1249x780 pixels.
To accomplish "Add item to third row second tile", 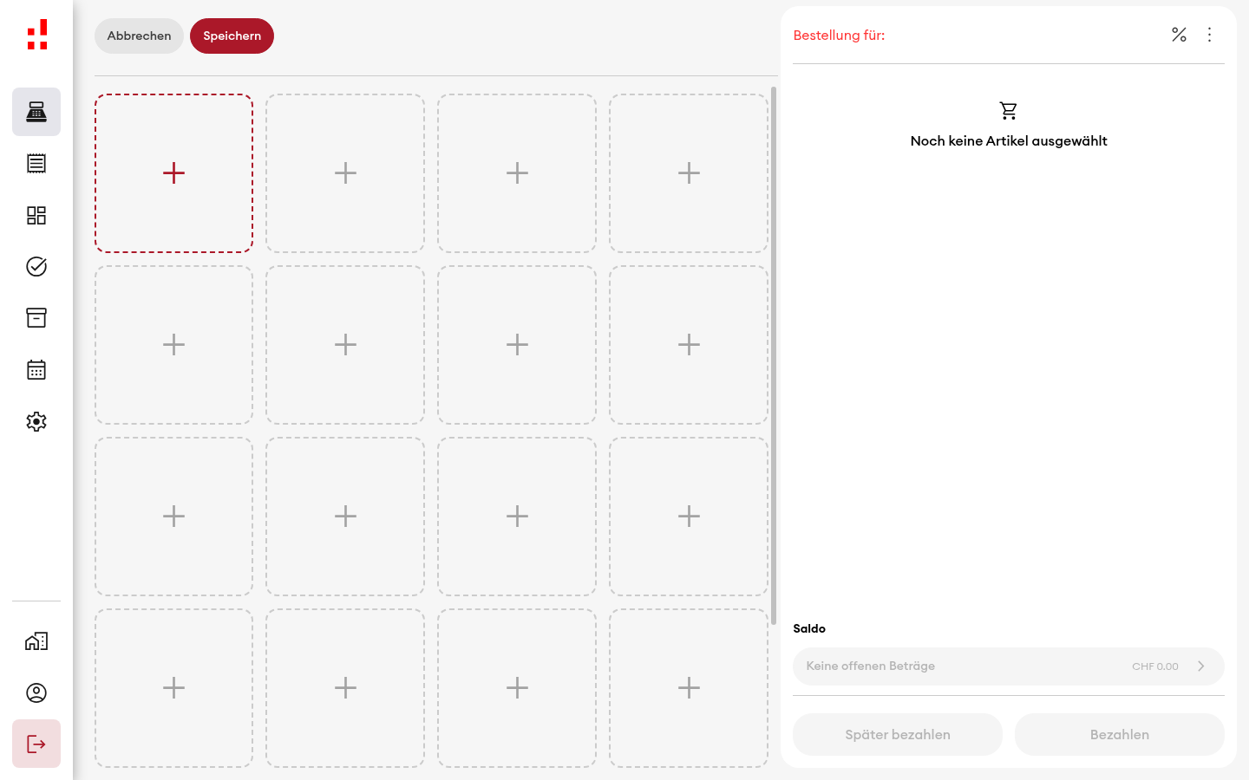I will 345,517.
